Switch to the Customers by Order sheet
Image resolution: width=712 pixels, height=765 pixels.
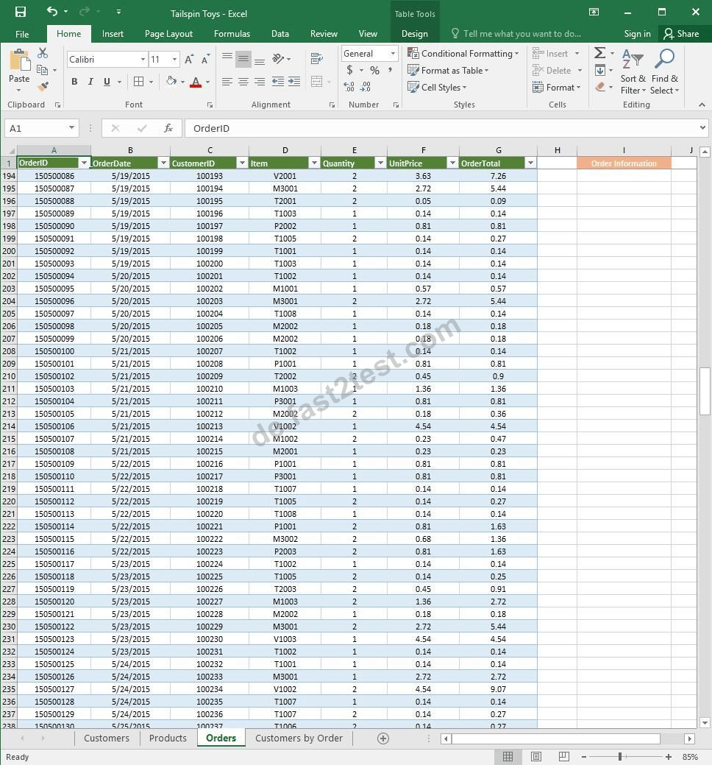click(299, 738)
